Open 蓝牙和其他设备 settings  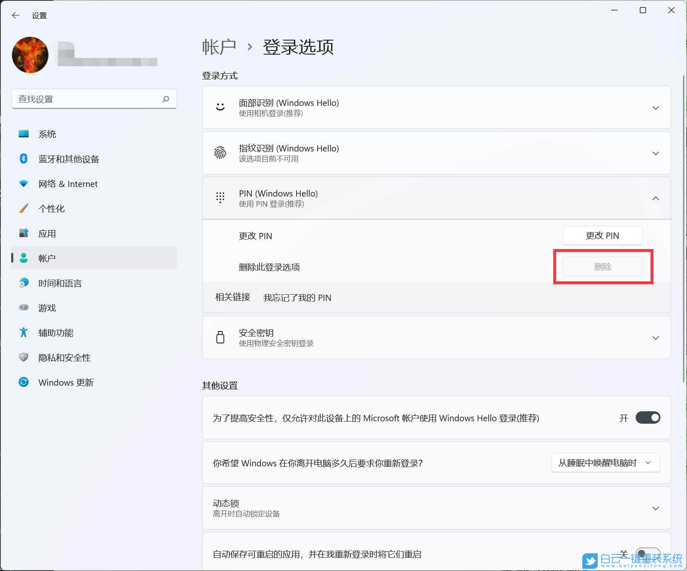[68, 159]
